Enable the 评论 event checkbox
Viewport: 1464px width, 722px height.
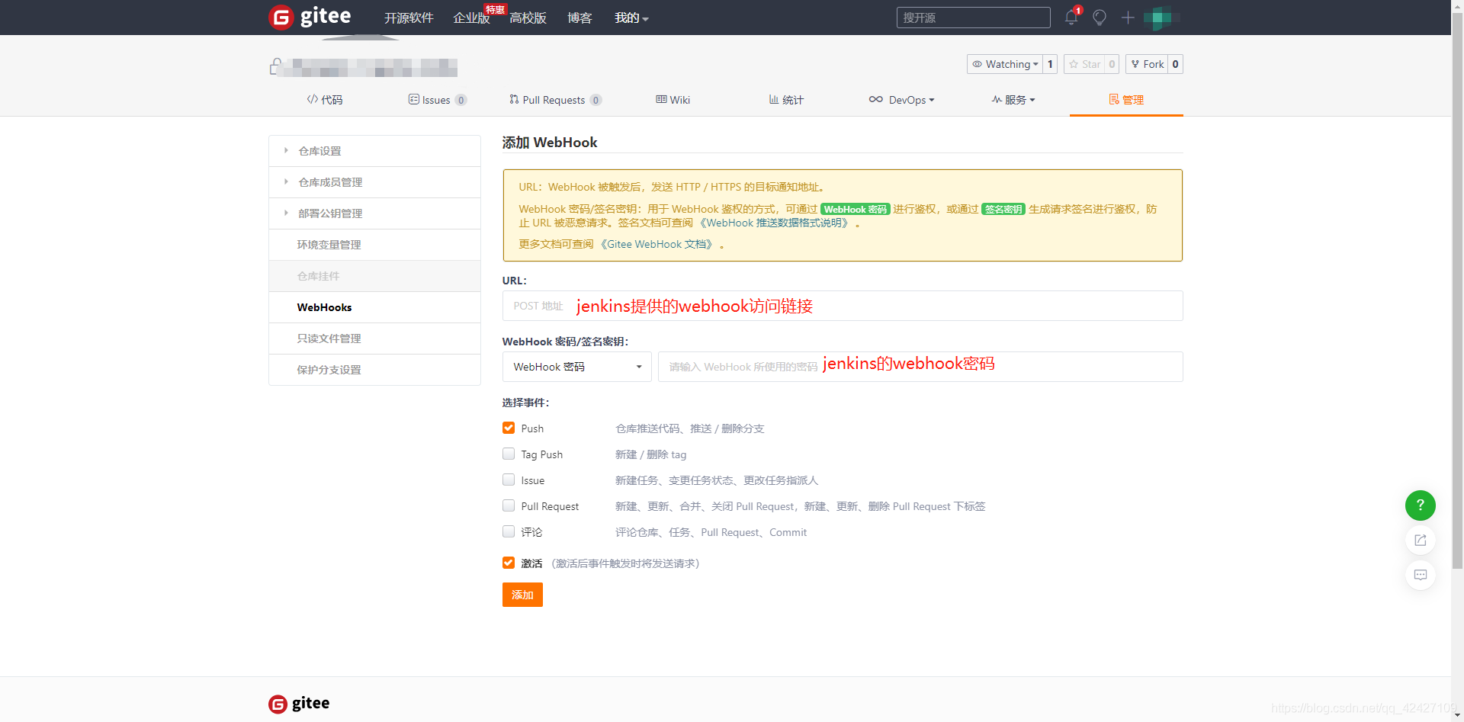[509, 531]
